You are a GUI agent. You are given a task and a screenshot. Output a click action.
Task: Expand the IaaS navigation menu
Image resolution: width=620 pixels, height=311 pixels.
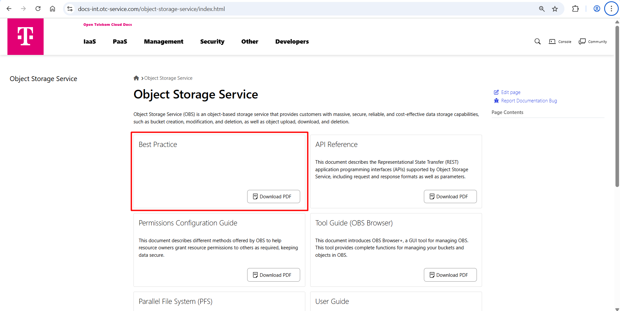(89, 42)
